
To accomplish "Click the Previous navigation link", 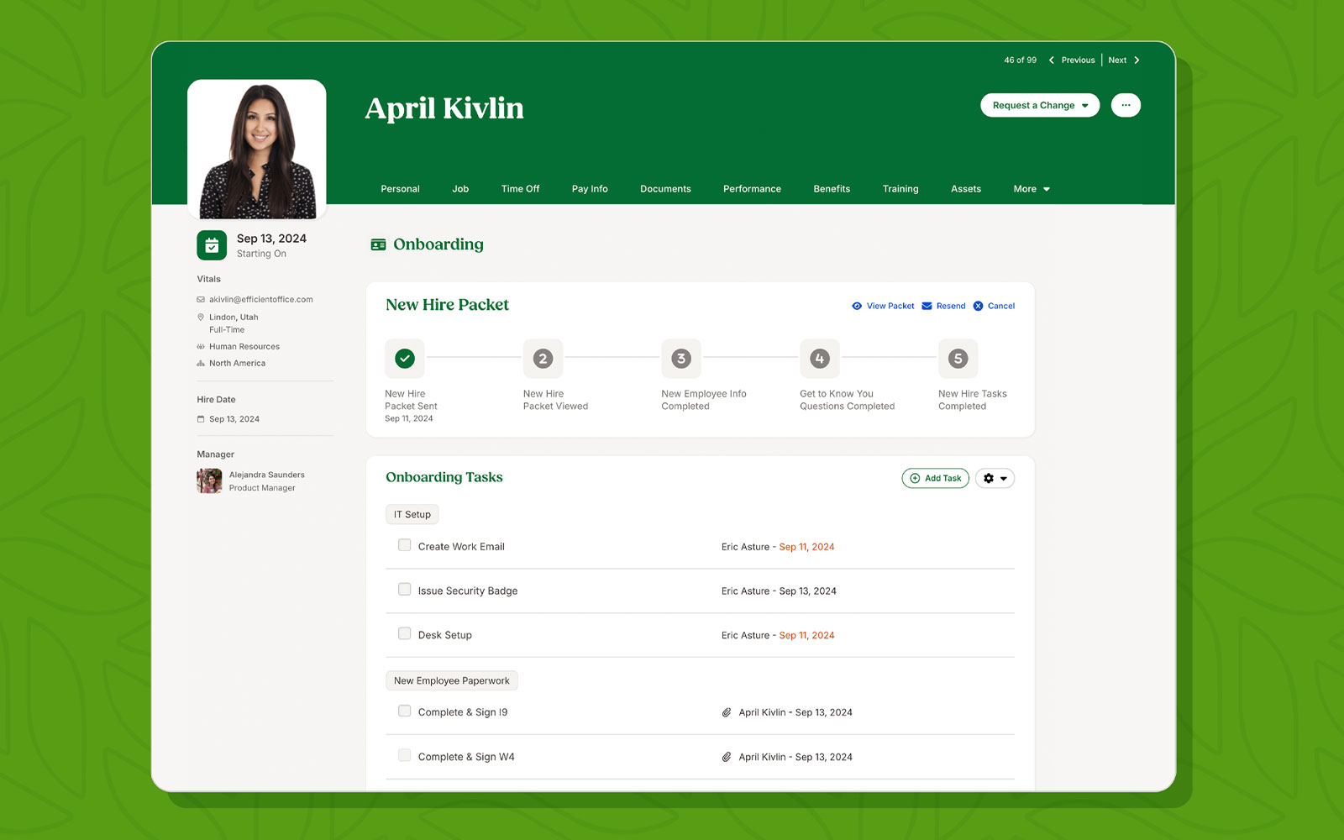I will (x=1078, y=60).
